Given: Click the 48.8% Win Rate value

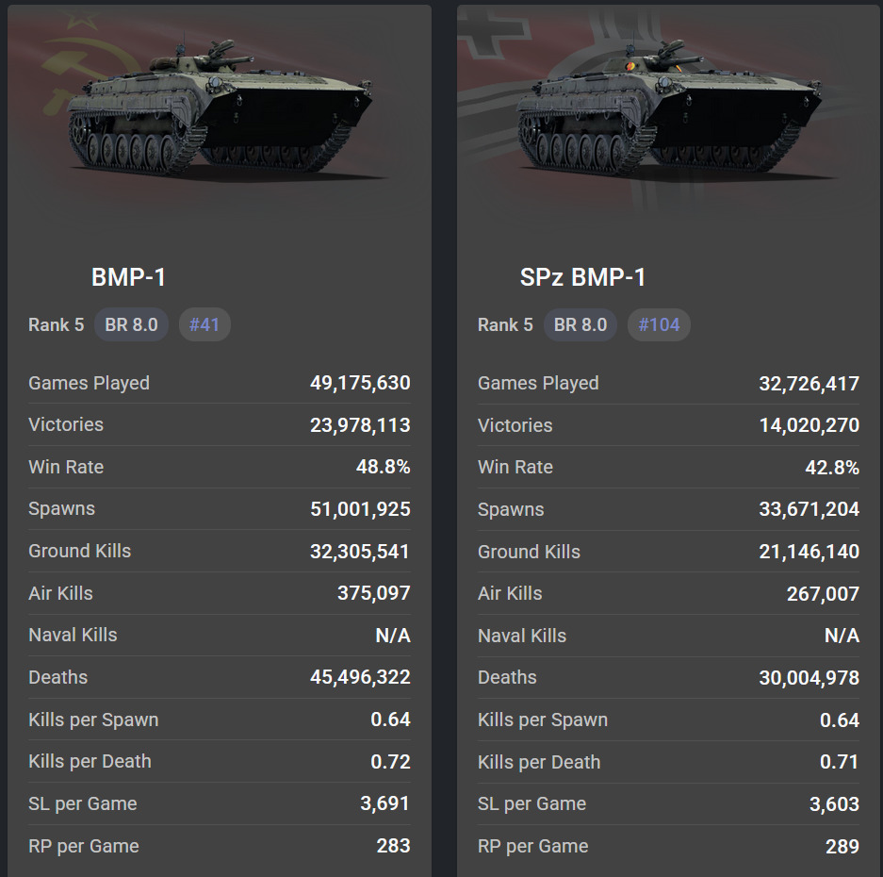Looking at the screenshot, I should (x=384, y=467).
